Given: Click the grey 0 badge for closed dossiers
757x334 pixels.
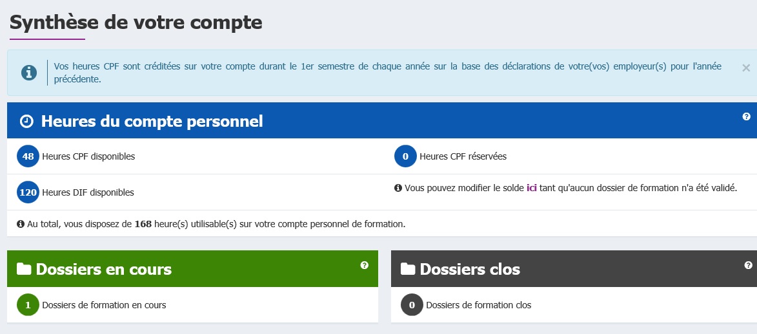Looking at the screenshot, I should (412, 304).
